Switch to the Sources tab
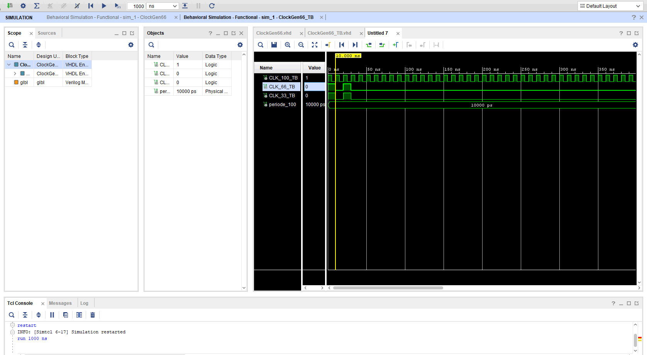The image size is (647, 355). coord(47,33)
